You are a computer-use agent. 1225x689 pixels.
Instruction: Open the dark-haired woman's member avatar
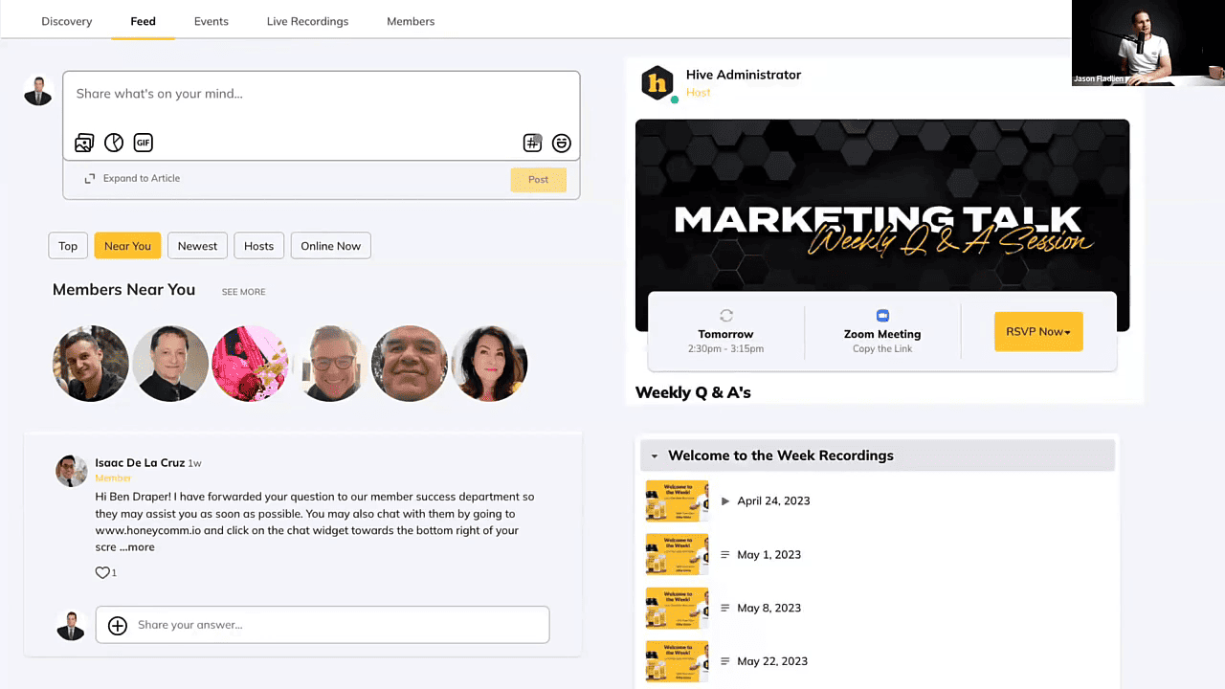click(x=489, y=364)
